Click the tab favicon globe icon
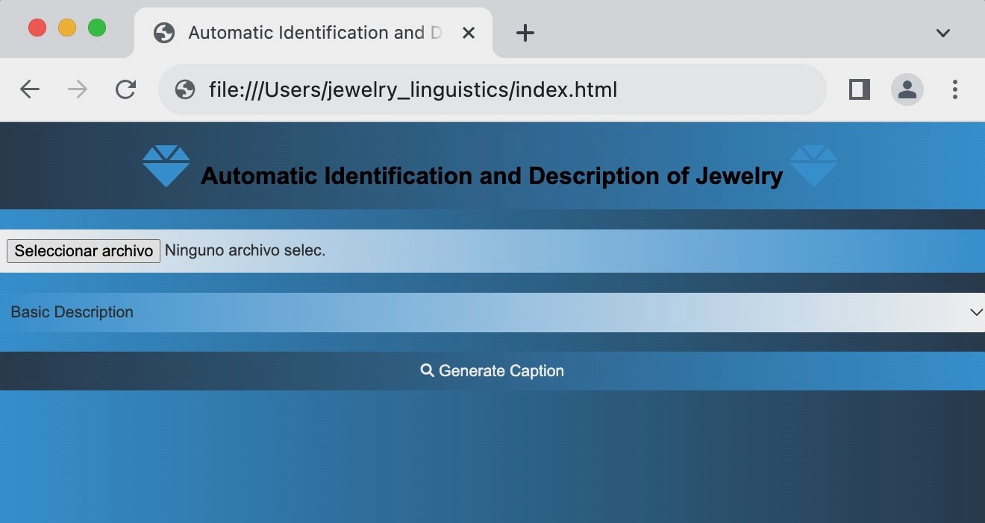The image size is (985, 523). (163, 33)
